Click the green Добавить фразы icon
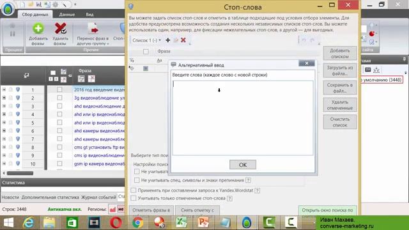This screenshot has width=409, height=230. point(38,28)
